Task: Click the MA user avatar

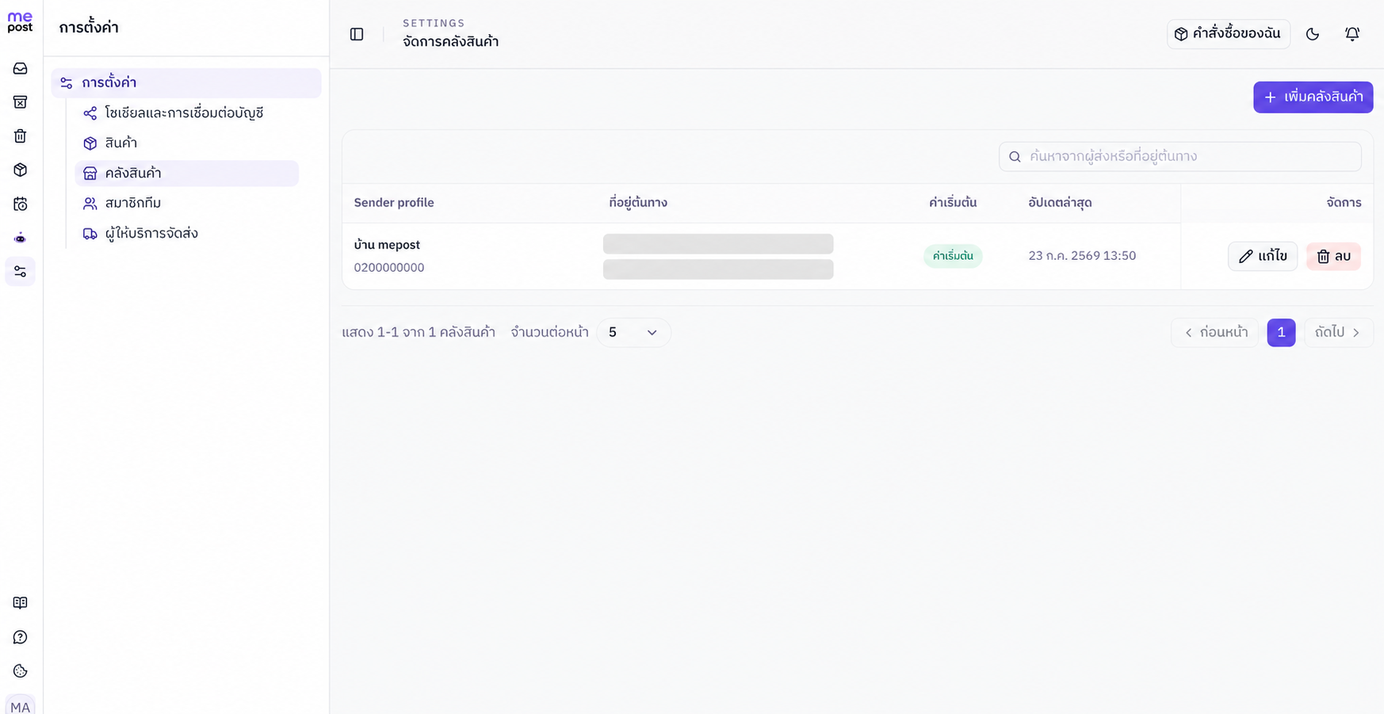Action: coord(21,705)
